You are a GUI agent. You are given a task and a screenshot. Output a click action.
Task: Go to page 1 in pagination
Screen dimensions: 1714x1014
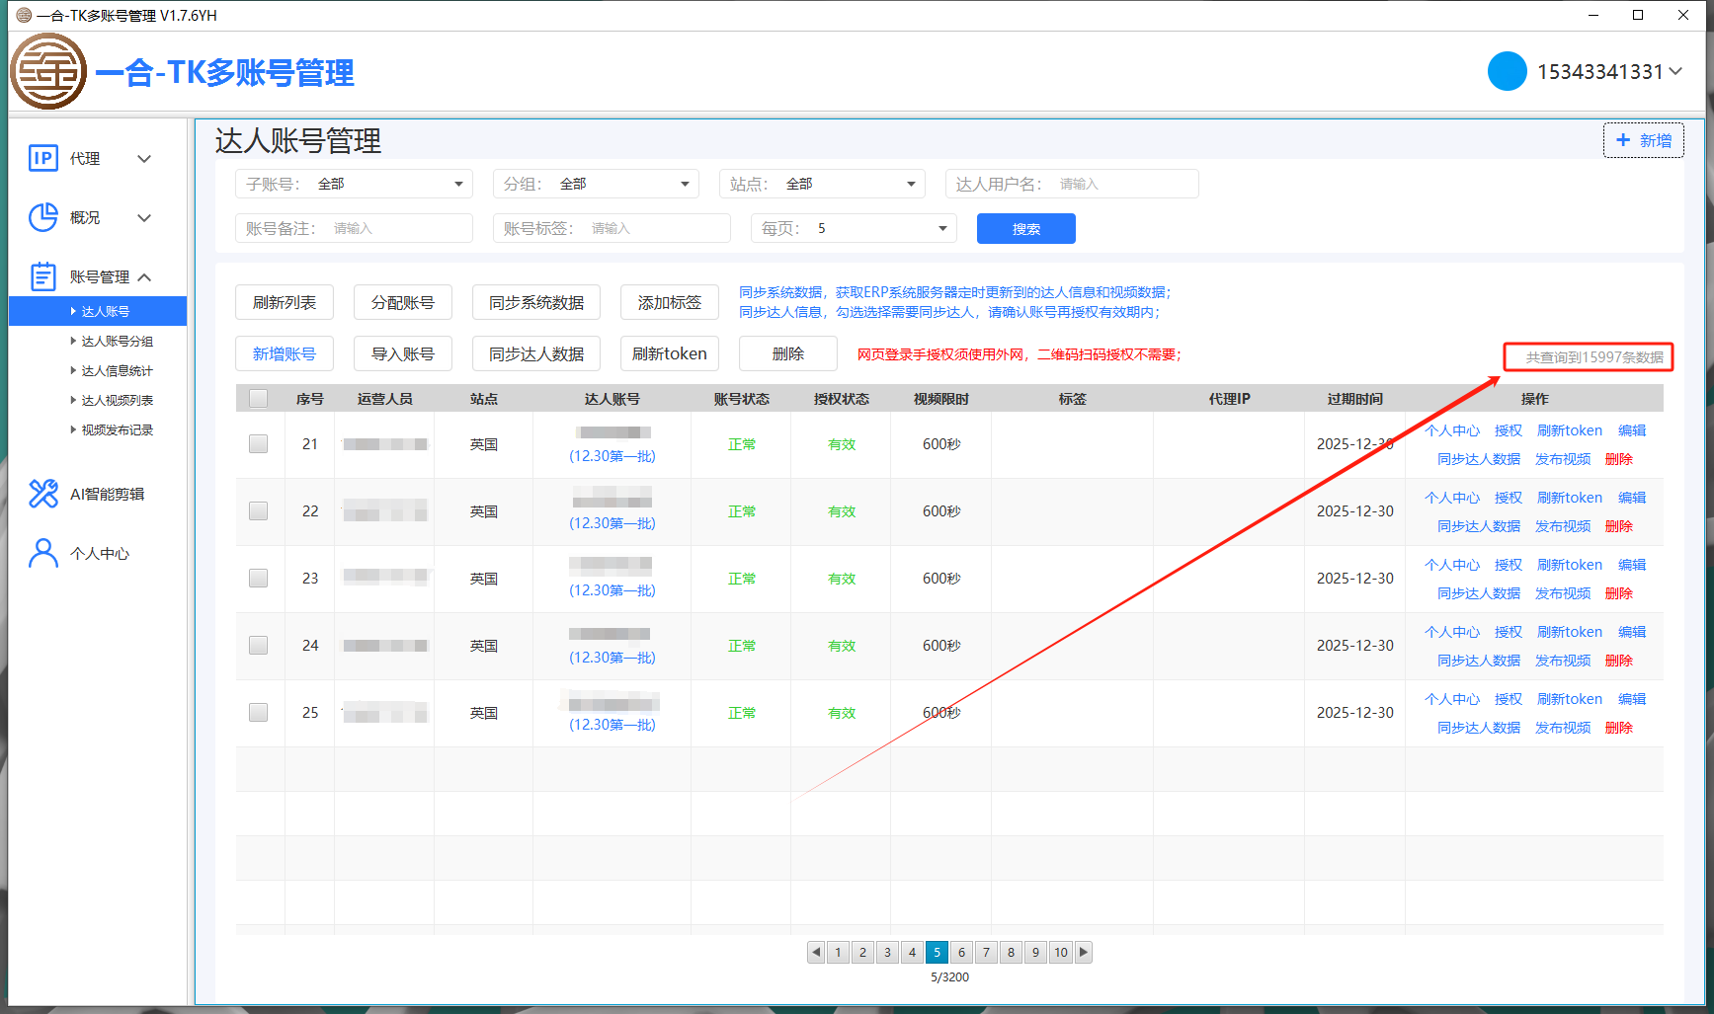(x=838, y=952)
